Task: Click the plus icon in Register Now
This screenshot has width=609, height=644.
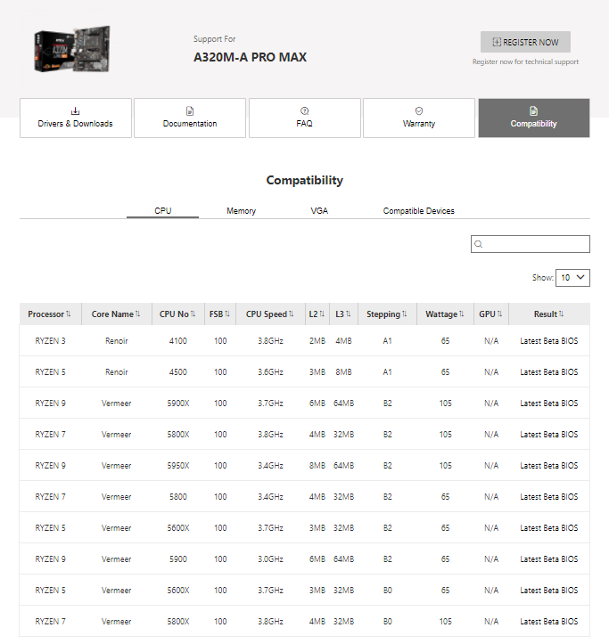Action: pyautogui.click(x=497, y=42)
